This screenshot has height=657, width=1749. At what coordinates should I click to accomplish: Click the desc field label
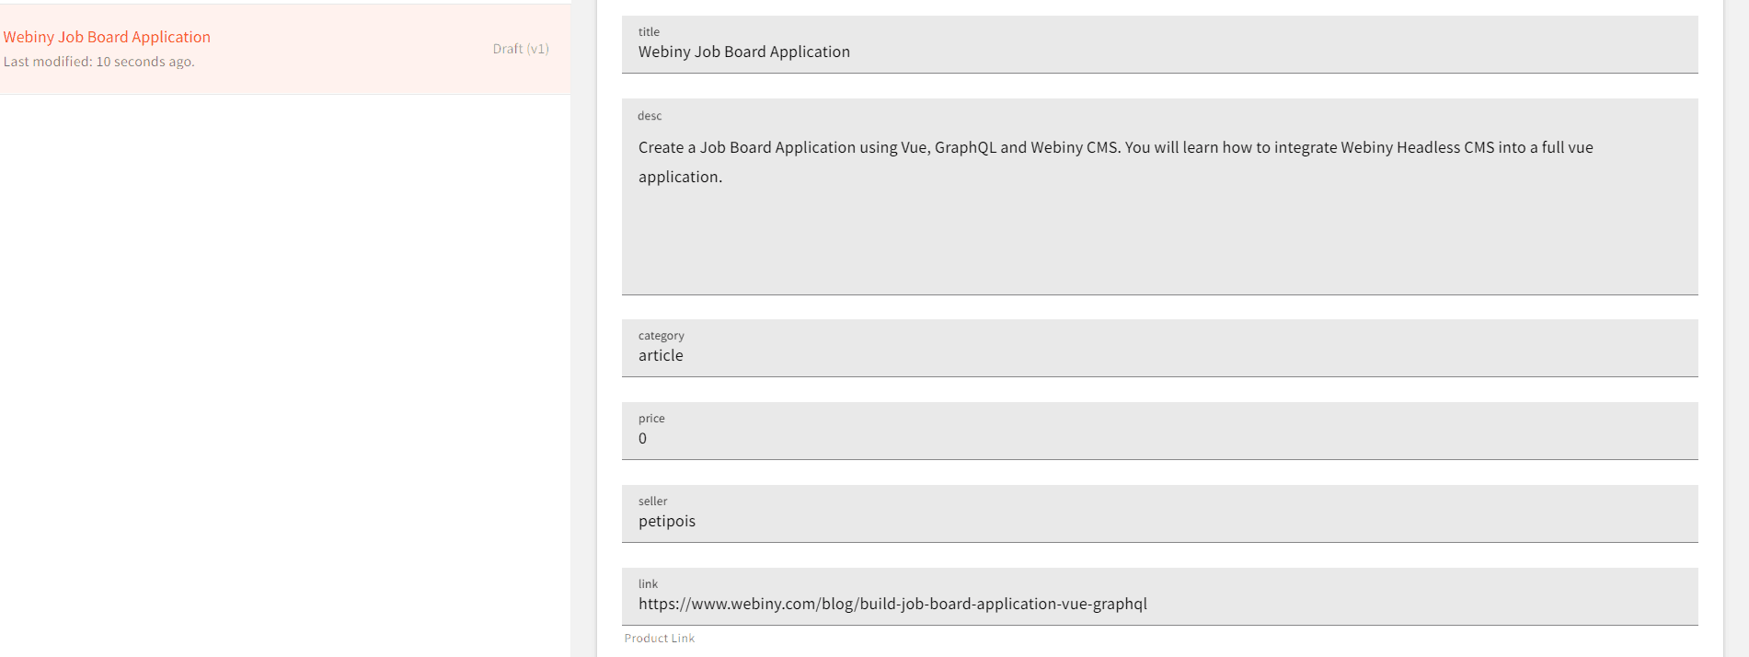click(650, 116)
